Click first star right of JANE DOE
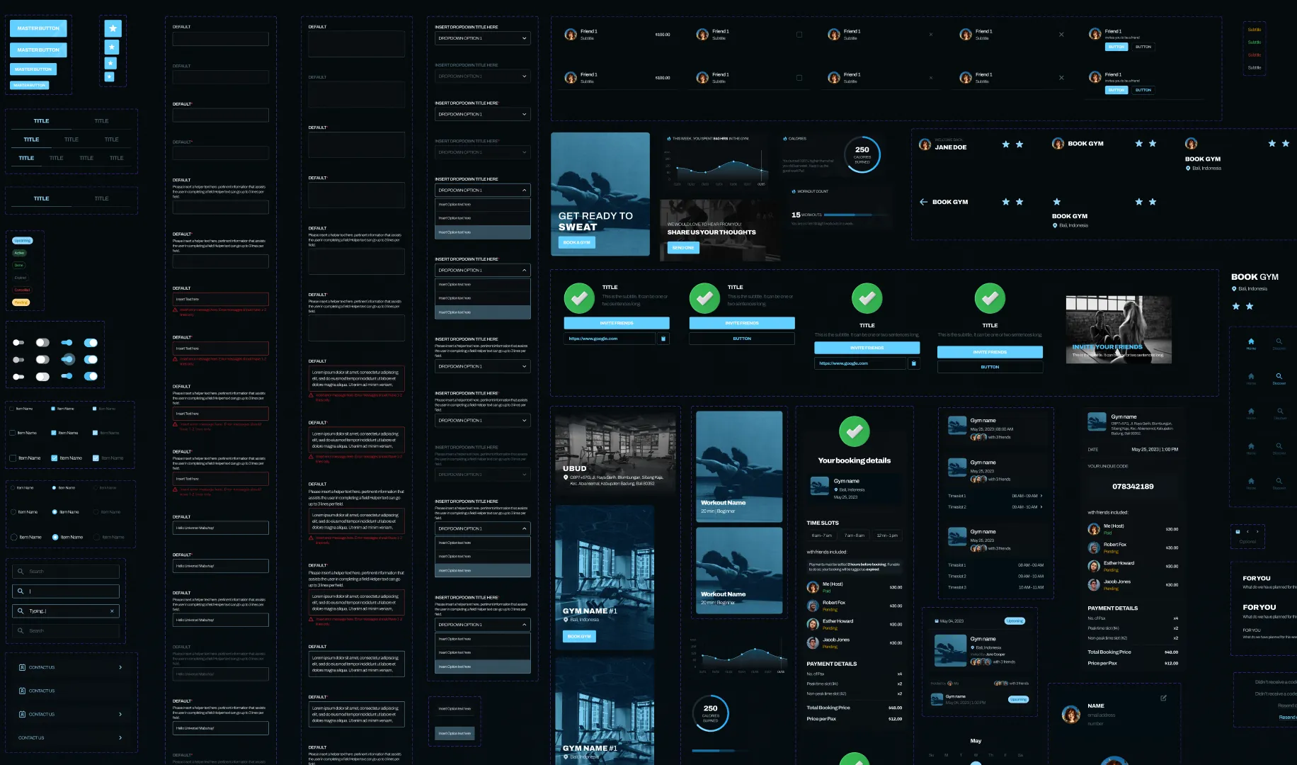Image resolution: width=1297 pixels, height=765 pixels. [x=1006, y=144]
